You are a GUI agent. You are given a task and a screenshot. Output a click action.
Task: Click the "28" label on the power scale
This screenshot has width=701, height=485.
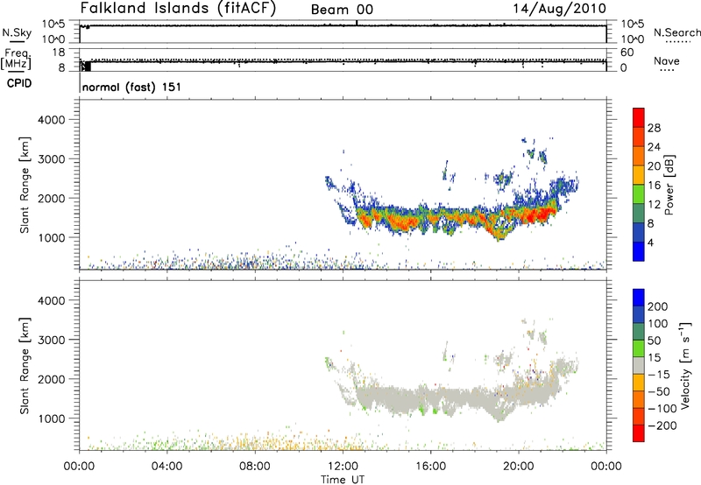pyautogui.click(x=654, y=128)
